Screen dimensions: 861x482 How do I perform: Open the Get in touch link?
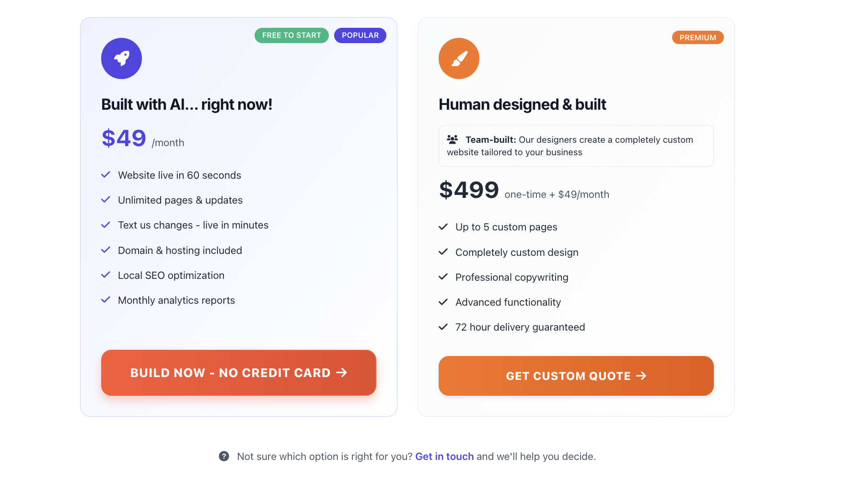pos(444,456)
